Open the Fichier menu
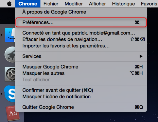This screenshot has width=158, height=122. (x=51, y=4)
